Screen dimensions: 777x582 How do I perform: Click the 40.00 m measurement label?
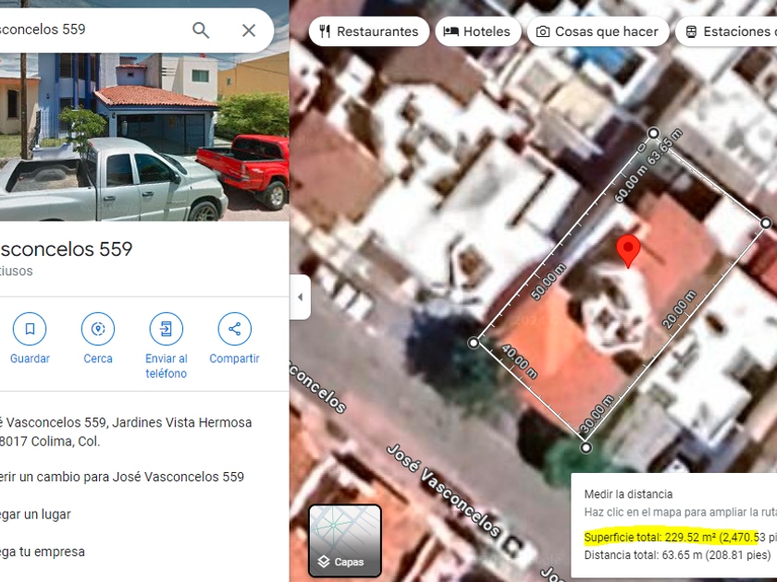pos(519,362)
